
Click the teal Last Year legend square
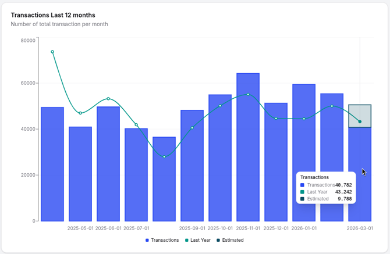point(187,240)
